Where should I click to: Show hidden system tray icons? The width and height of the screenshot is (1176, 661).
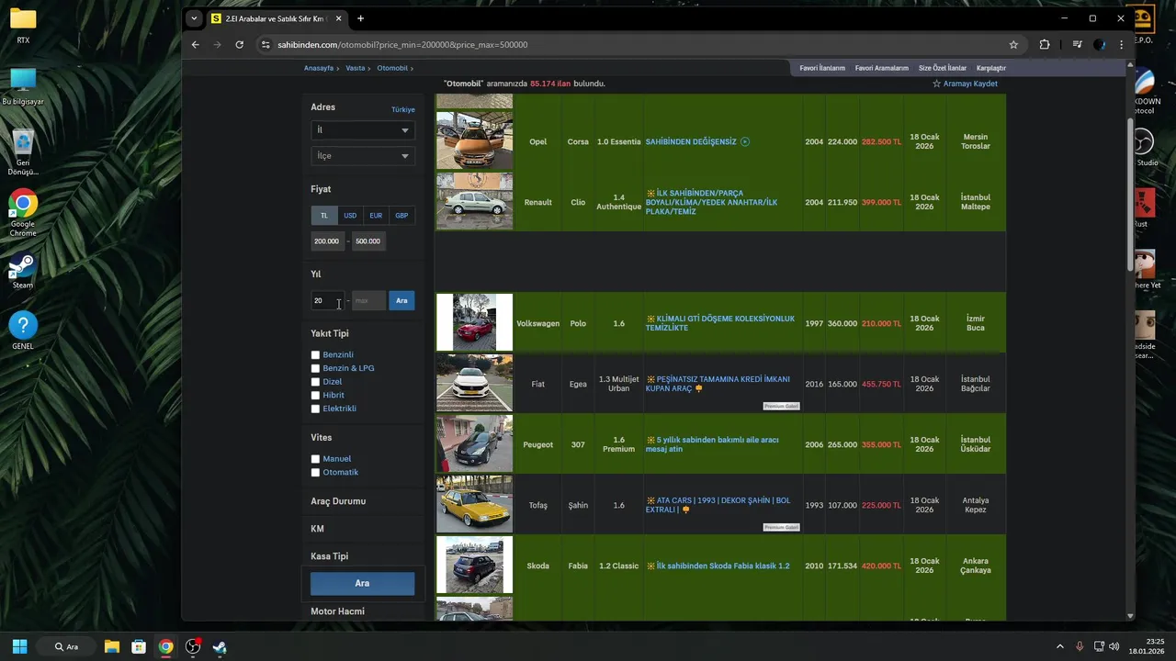(x=1059, y=646)
